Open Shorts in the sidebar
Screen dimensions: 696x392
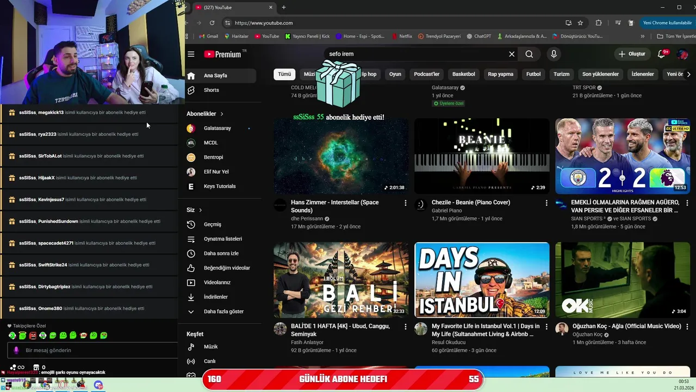(220, 90)
